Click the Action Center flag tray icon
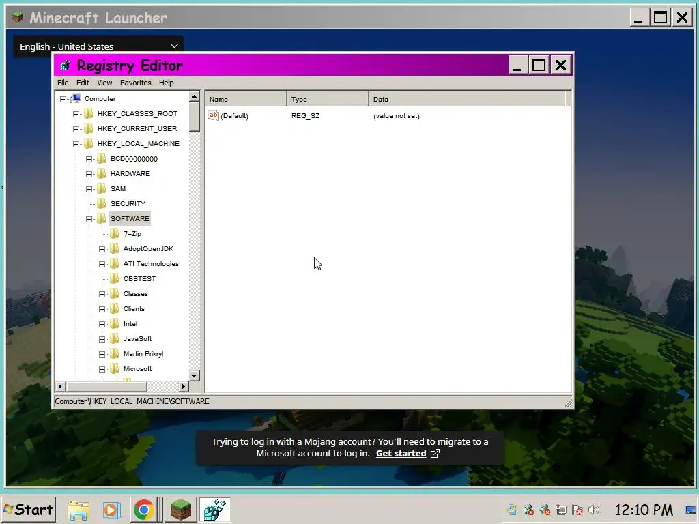 (x=577, y=510)
